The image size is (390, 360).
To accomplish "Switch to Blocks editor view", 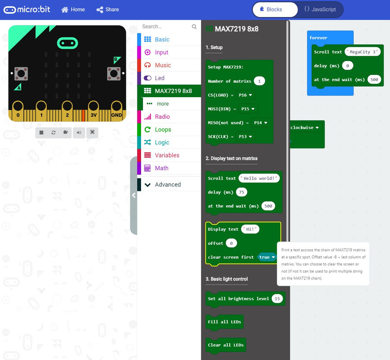I will (x=275, y=9).
